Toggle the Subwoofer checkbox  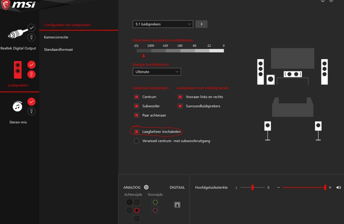pyautogui.click(x=136, y=106)
